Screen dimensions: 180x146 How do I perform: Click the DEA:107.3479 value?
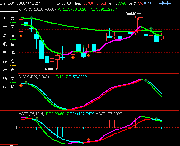[82, 114]
